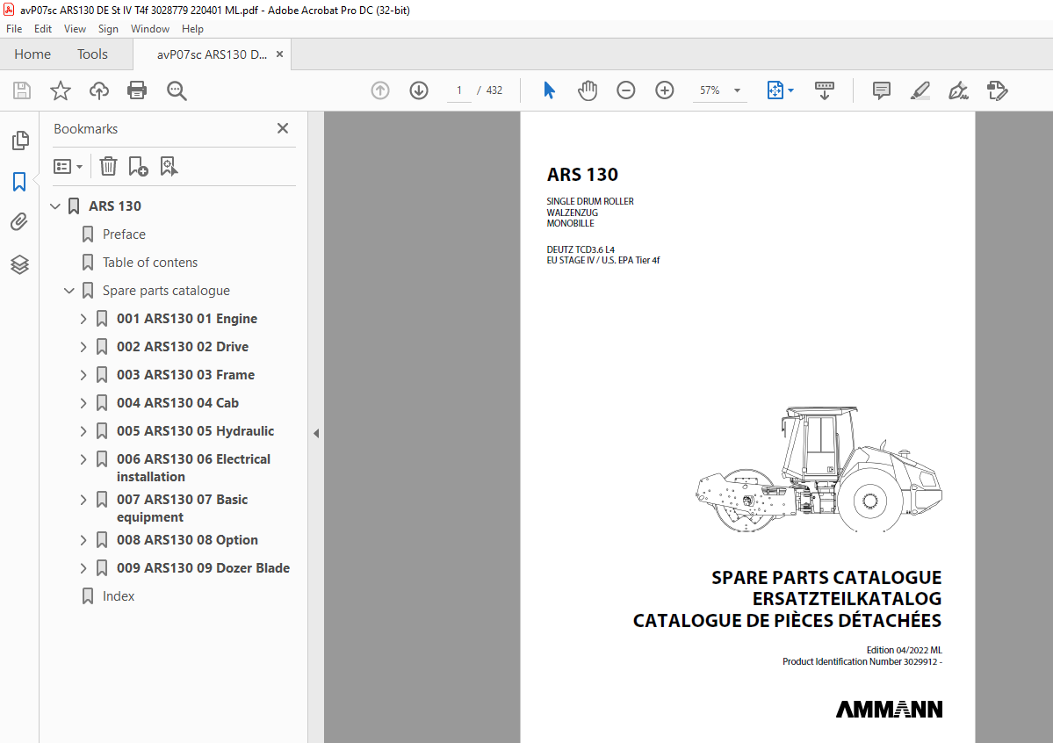This screenshot has width=1053, height=743.
Task: Select the Highlight text pen tool
Action: pos(920,90)
